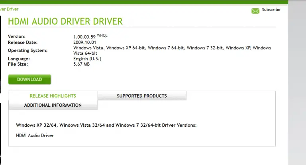Switch to the Release Highlights tab
Image resolution: width=306 pixels, height=165 pixels.
[53, 96]
